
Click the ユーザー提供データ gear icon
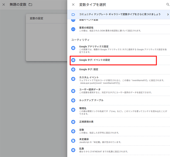coord(73,91)
